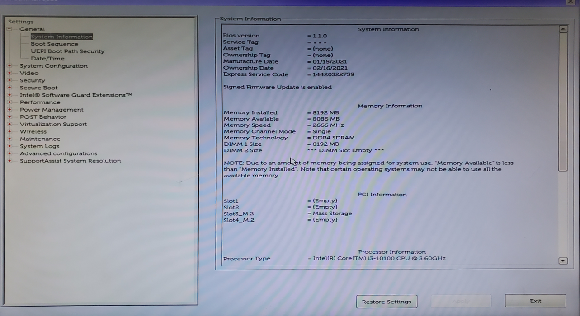Select the Advanced configurations label

[58, 153]
